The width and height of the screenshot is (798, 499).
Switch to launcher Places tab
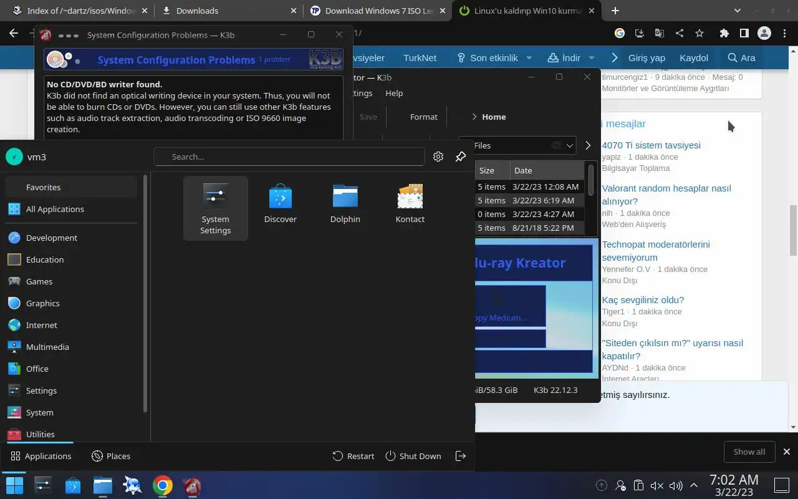(111, 456)
